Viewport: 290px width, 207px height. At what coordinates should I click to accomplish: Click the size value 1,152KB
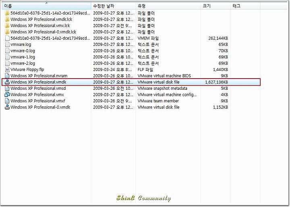point(220,107)
